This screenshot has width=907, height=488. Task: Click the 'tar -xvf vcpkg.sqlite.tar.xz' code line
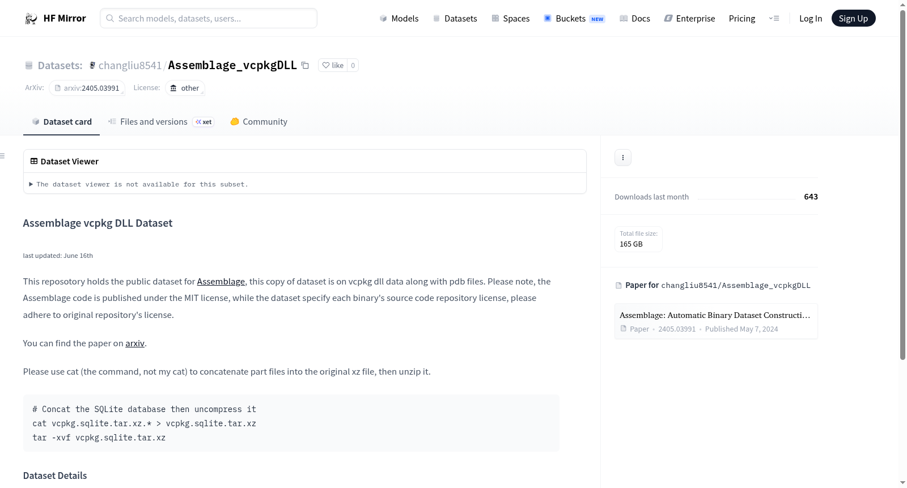coord(99,438)
